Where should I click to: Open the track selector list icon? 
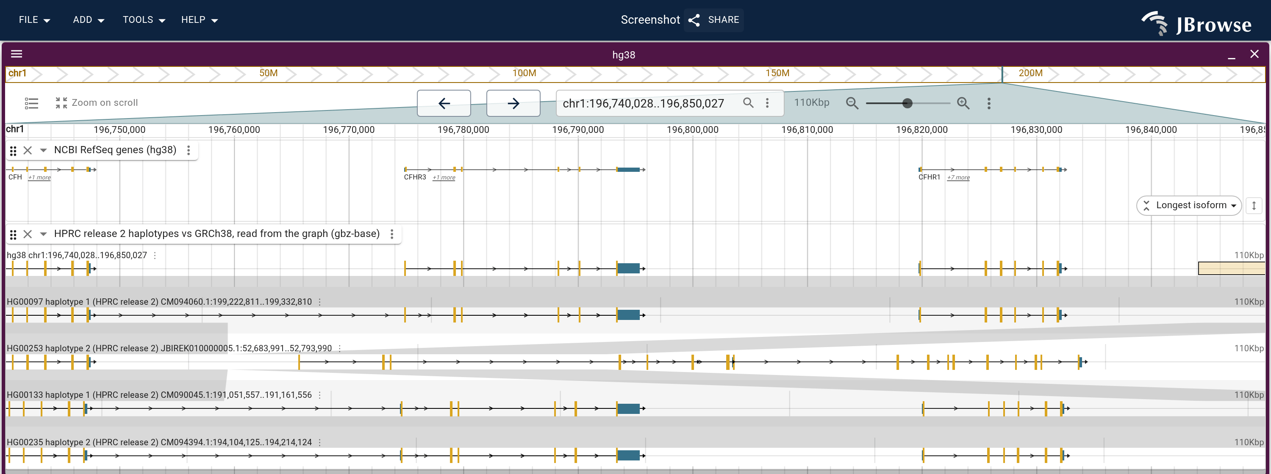[31, 103]
